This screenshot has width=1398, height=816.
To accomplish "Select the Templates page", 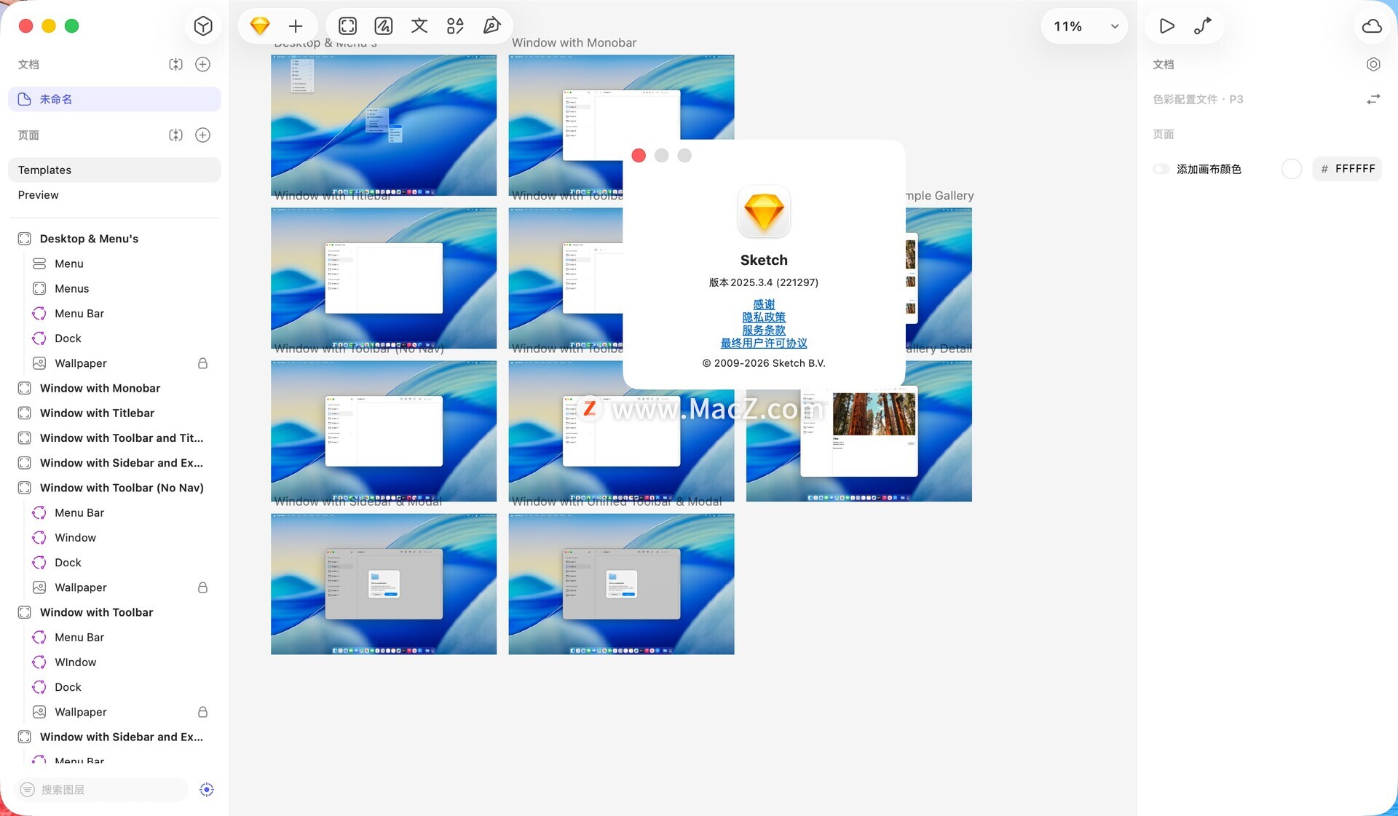I will (x=45, y=170).
